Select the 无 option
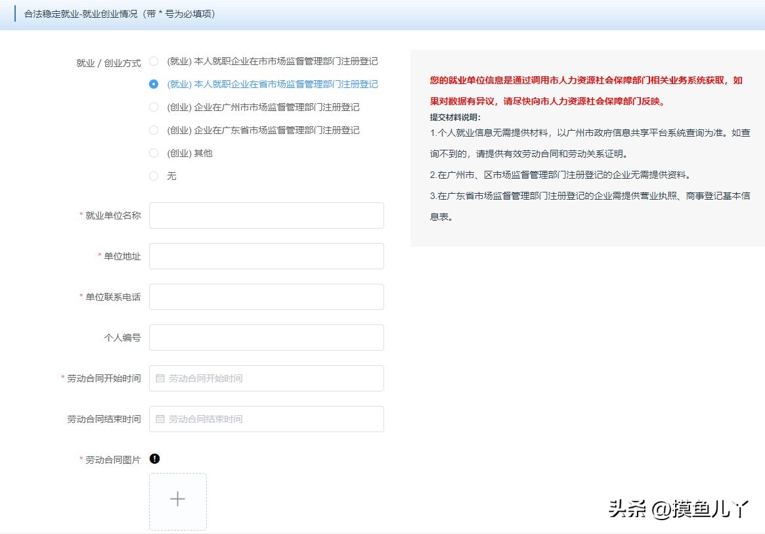This screenshot has height=534, width=765. pyautogui.click(x=153, y=176)
